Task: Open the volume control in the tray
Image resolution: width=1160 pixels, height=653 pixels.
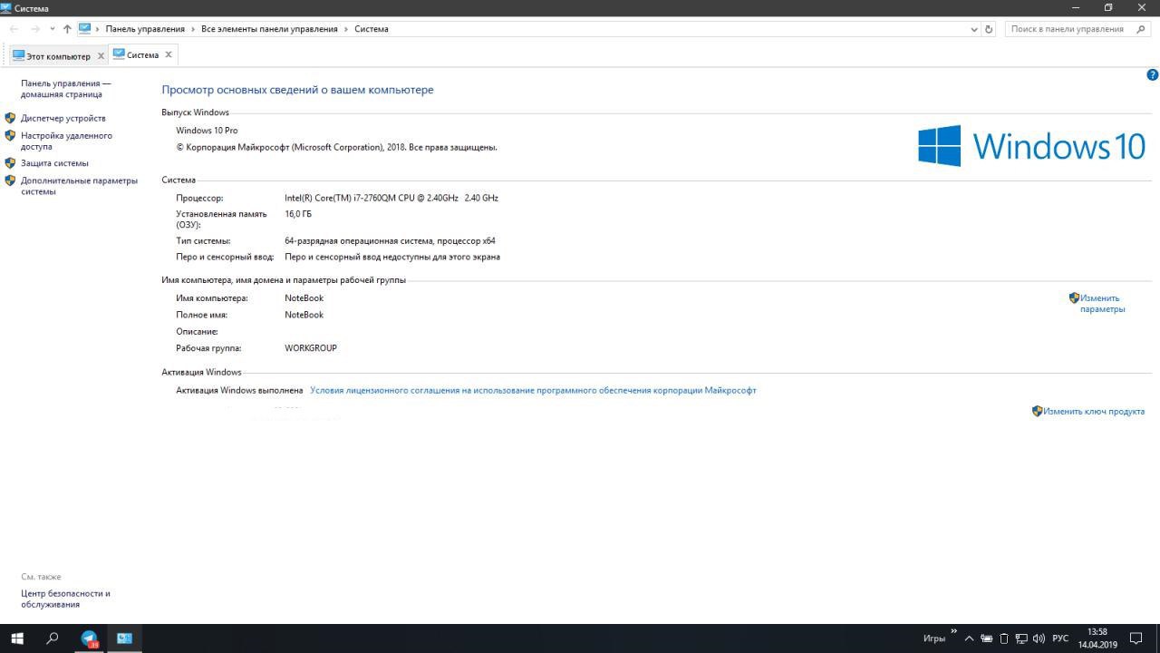Action: click(x=1039, y=638)
